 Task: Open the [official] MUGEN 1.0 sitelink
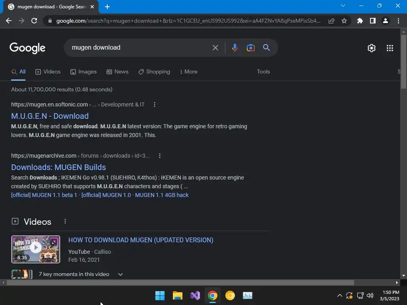coord(106,195)
